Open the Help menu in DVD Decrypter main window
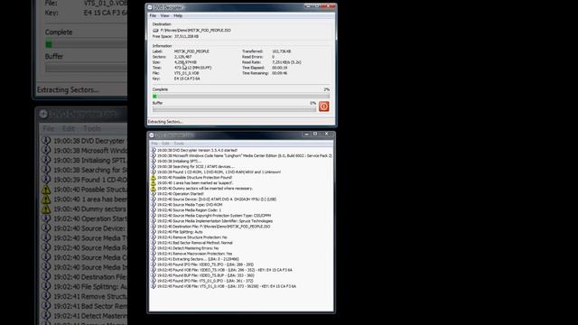This screenshot has height=325, width=578. pos(178,16)
